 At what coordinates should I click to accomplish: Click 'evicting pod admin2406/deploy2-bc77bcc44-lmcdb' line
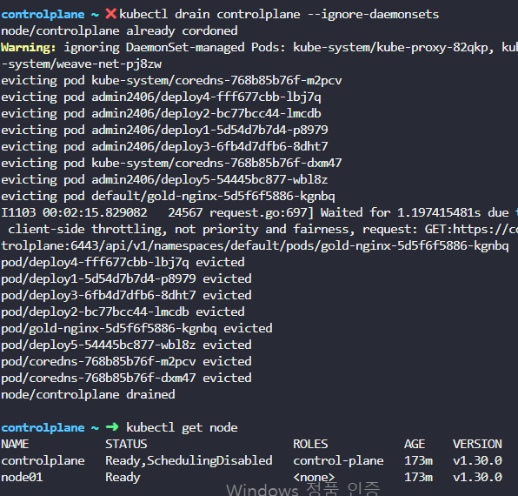[161, 114]
